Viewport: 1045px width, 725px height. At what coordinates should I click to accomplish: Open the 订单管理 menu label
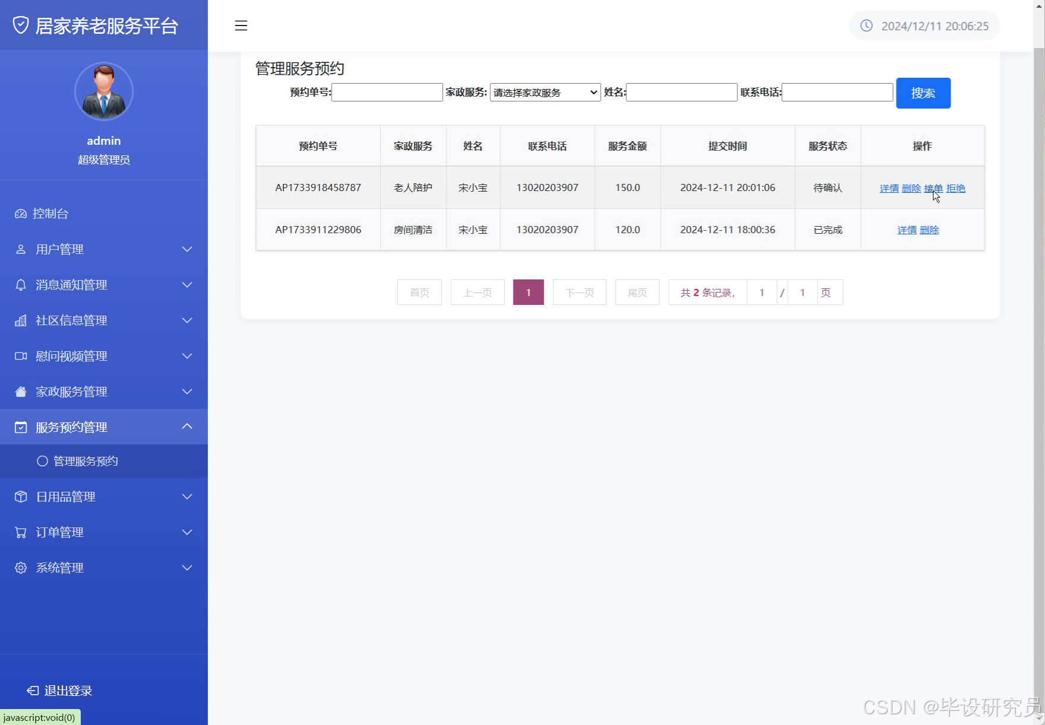click(59, 532)
